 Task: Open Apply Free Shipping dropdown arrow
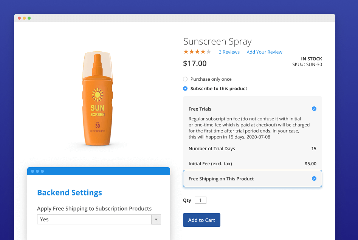tap(156, 219)
